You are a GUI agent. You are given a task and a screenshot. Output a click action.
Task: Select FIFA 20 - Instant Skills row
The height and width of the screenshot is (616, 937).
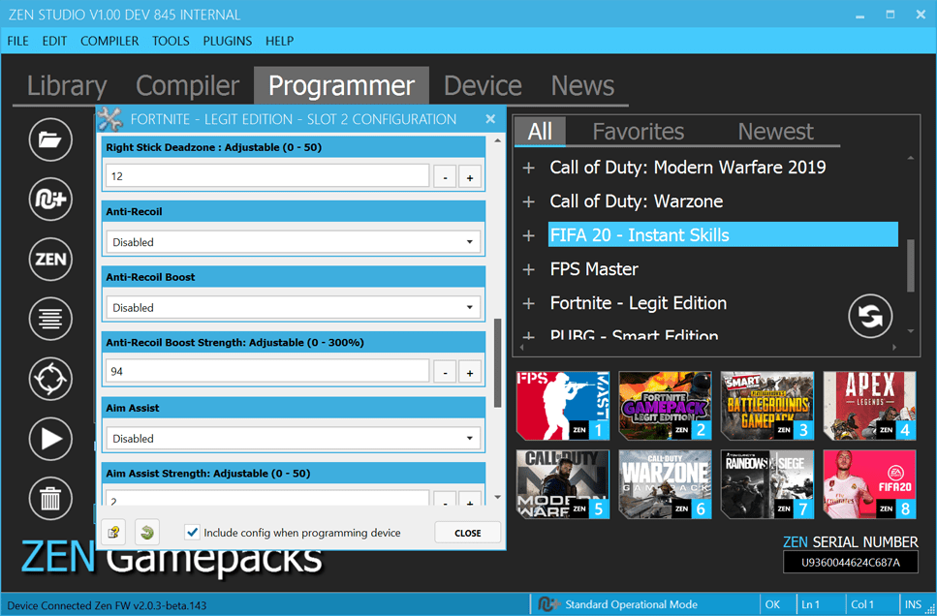click(x=723, y=234)
